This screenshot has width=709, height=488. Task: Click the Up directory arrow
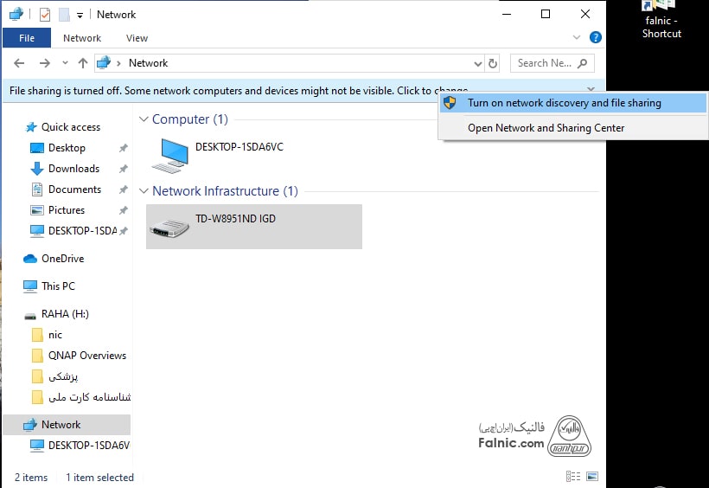pyautogui.click(x=83, y=63)
